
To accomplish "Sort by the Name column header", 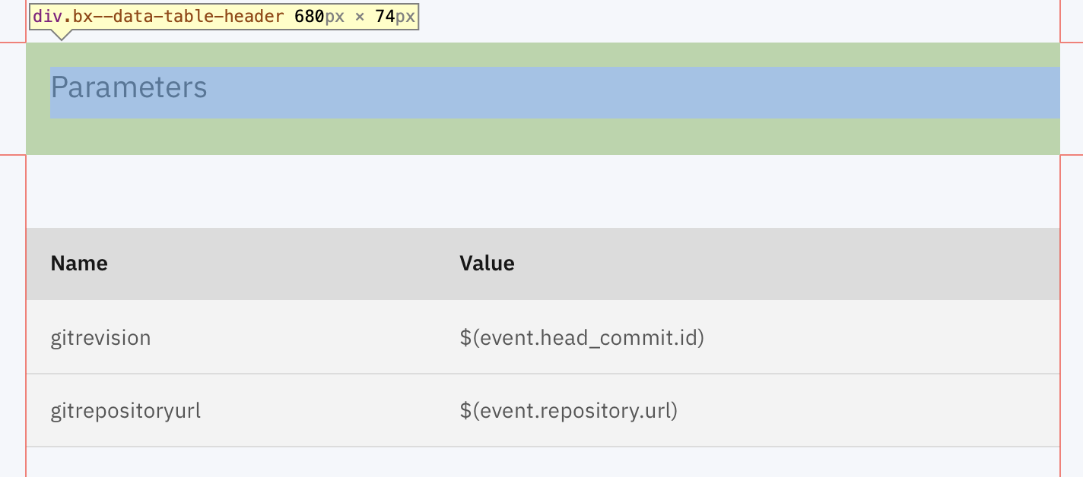I will click(79, 264).
